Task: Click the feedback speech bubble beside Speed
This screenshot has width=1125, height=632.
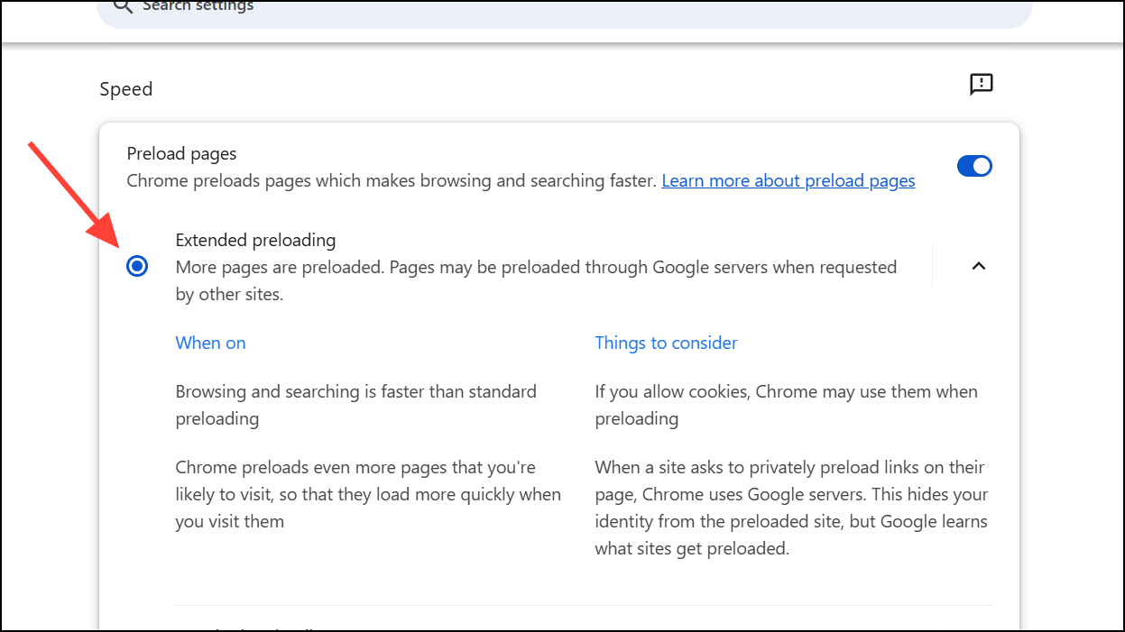Action: (981, 84)
